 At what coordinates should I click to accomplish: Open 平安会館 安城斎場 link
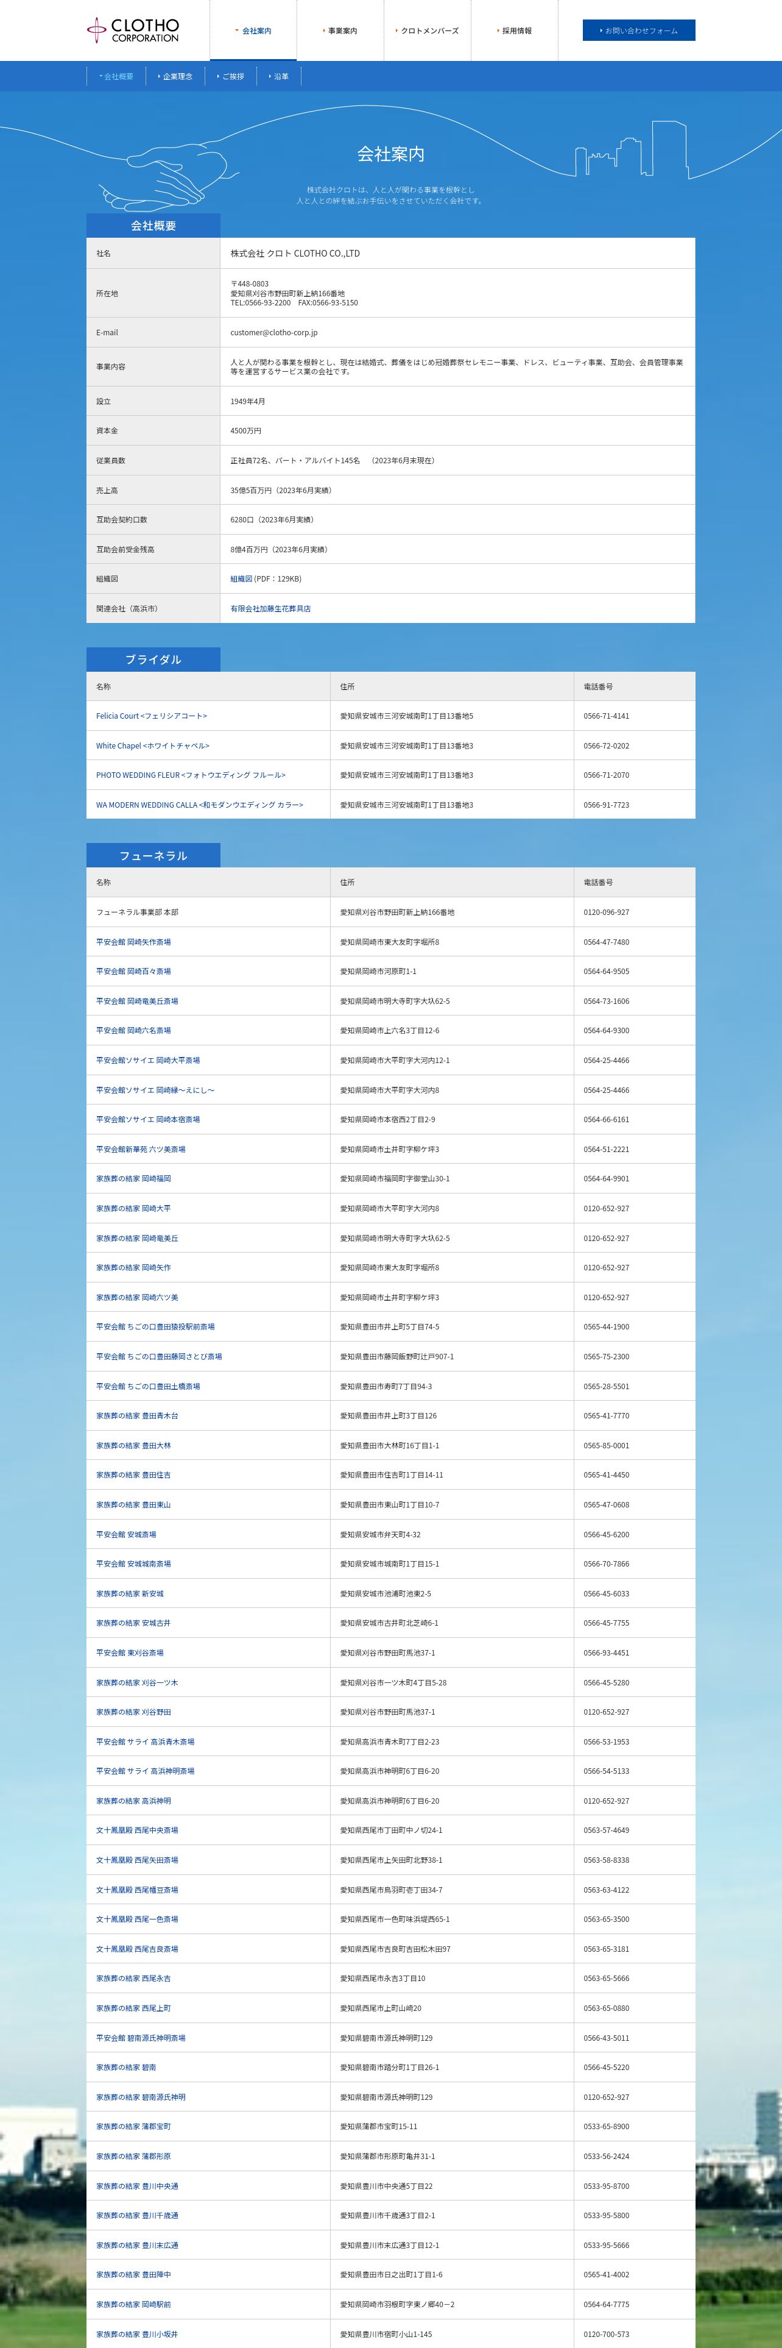[x=127, y=1535]
